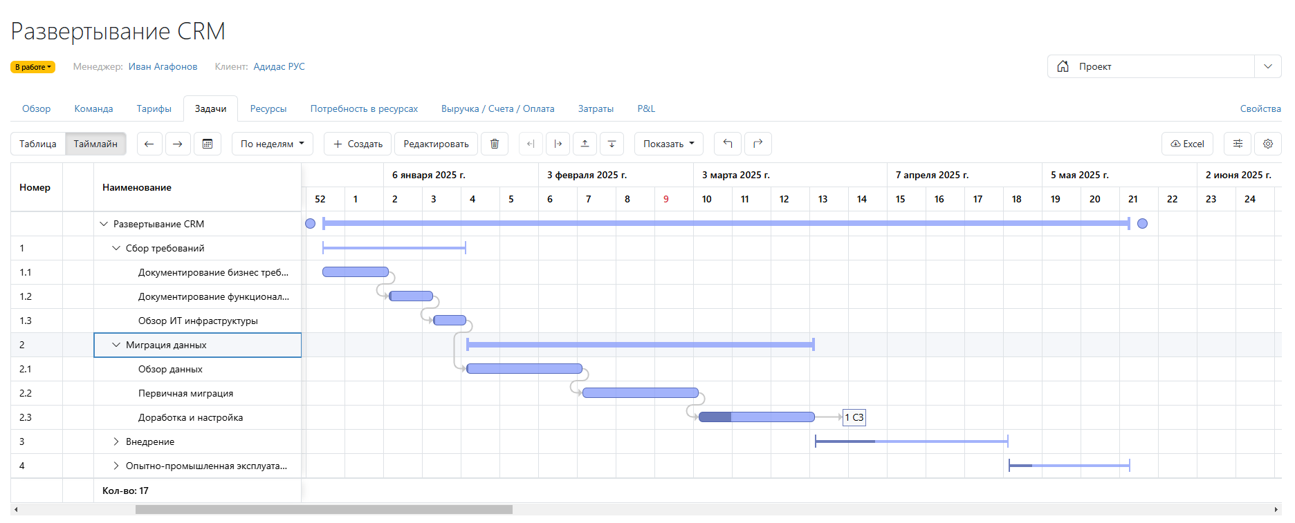Click the scrollbar left arrow

tap(15, 509)
